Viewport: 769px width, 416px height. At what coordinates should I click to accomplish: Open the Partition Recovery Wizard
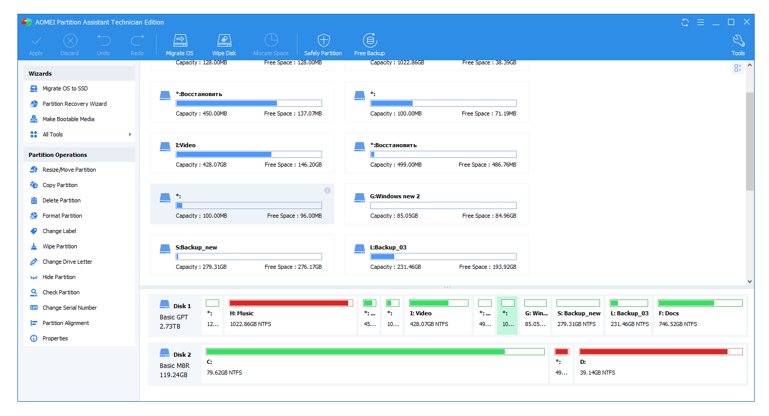point(75,104)
